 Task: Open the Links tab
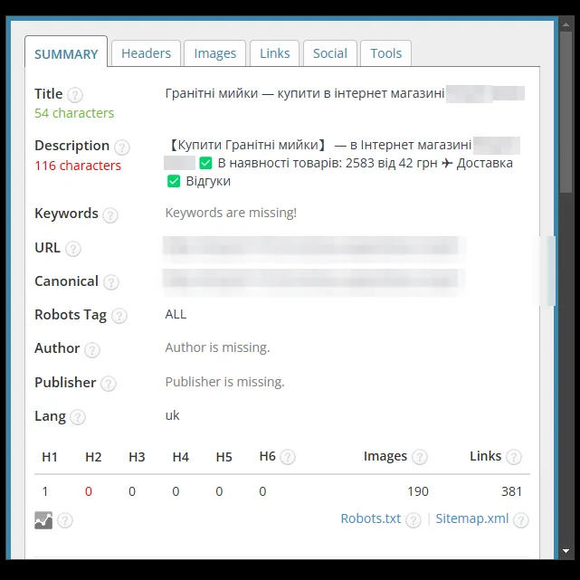[274, 53]
